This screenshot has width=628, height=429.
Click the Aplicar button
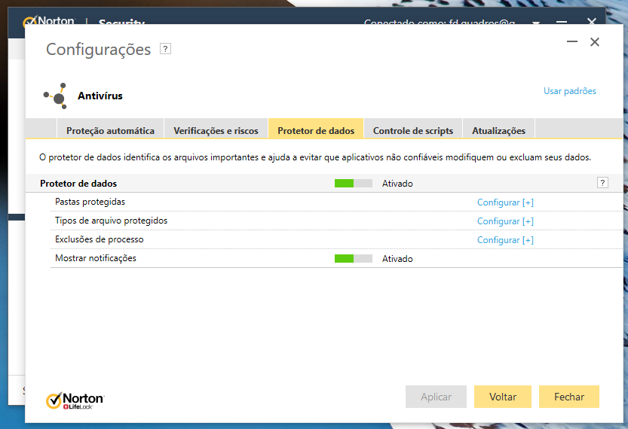[436, 397]
